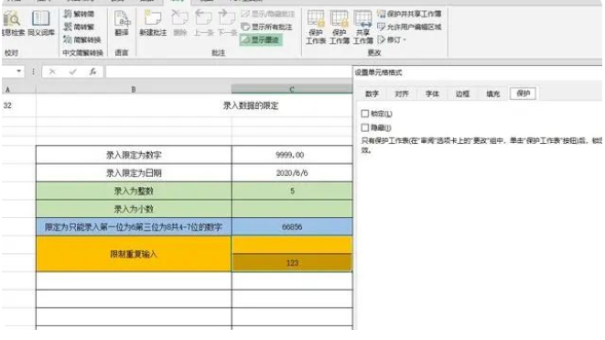Click the formula bar Enter checkmark

72,71
